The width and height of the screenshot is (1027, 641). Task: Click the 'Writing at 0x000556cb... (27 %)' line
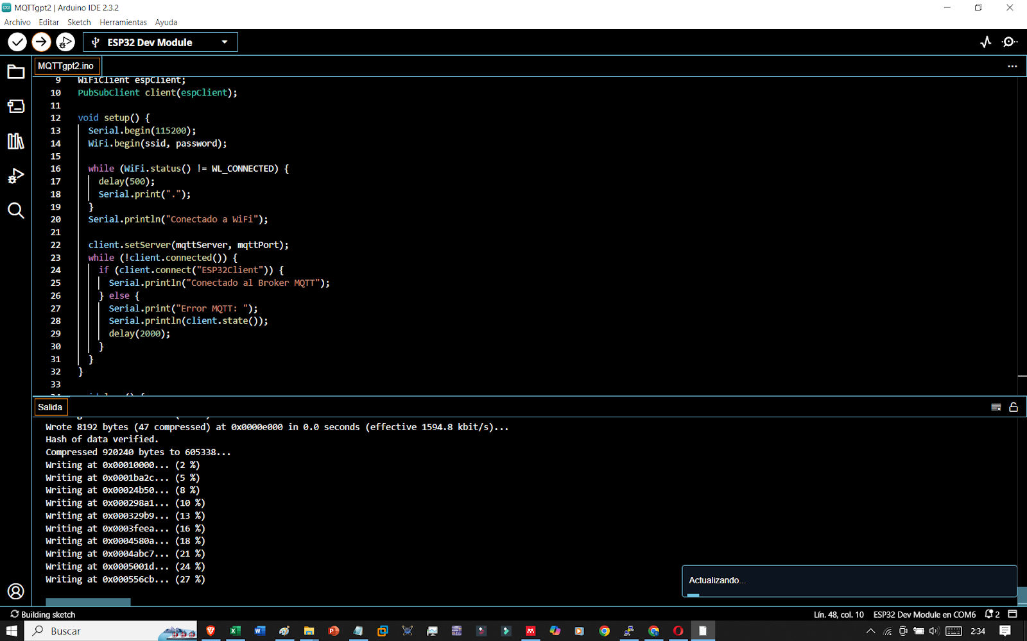click(125, 579)
